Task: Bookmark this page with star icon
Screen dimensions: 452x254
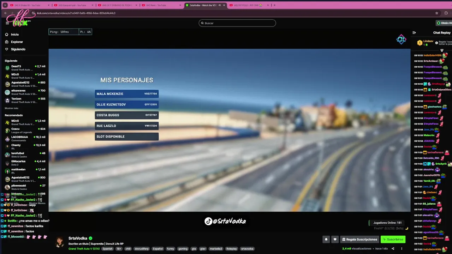Action: 437,13
